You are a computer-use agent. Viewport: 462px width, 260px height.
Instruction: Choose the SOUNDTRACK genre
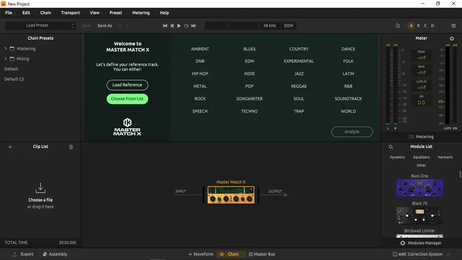pos(348,99)
